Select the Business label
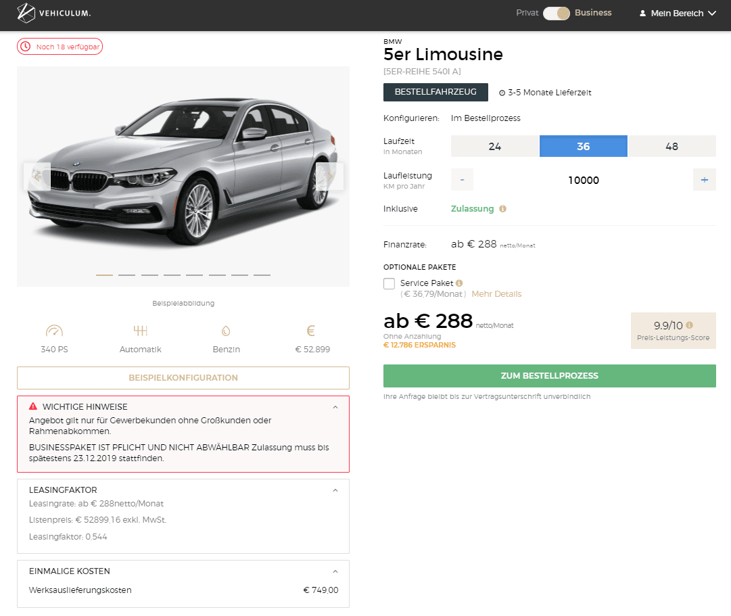Screen dimensions: 731x616 click(x=593, y=13)
